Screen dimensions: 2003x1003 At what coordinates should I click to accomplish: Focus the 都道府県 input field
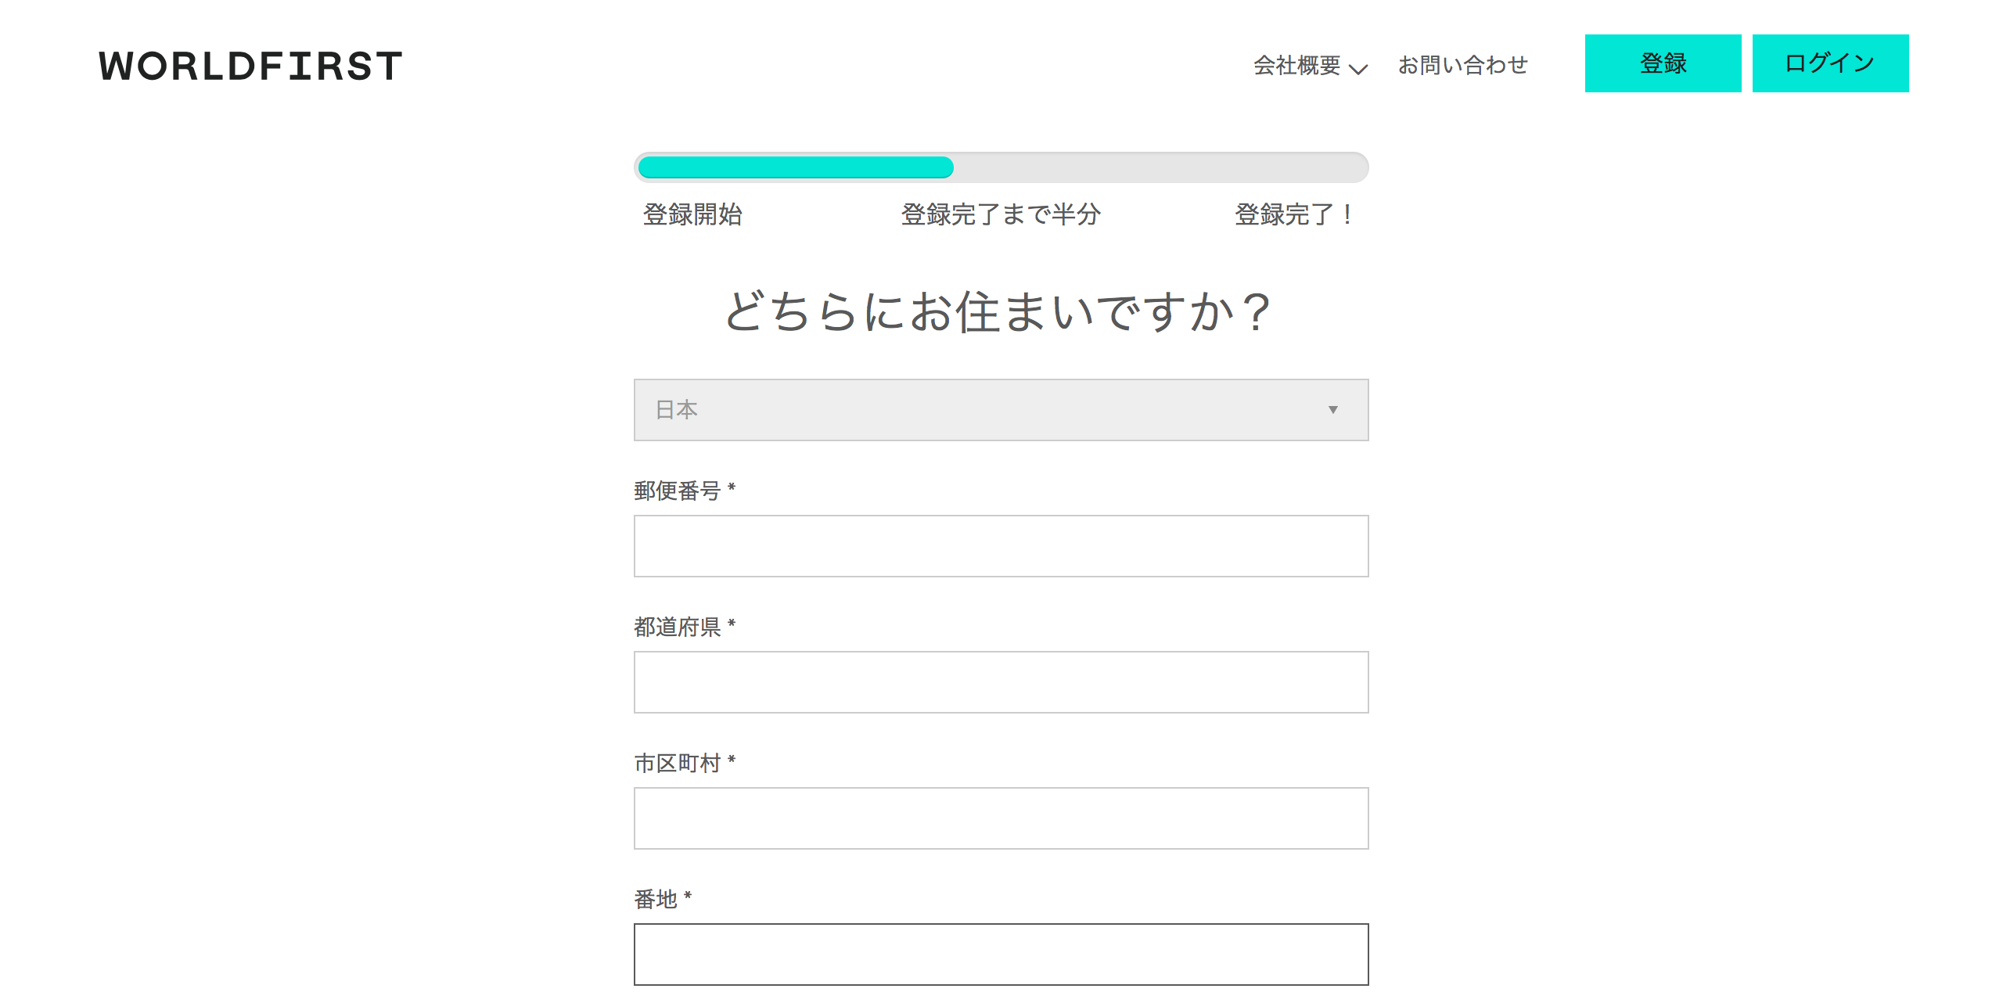(1001, 682)
